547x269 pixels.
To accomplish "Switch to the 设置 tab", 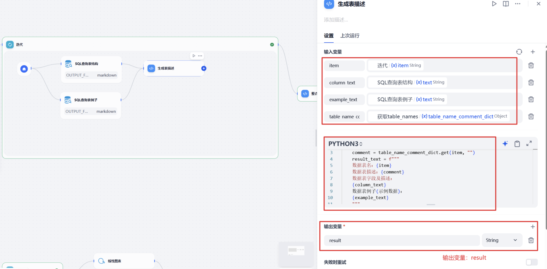I will click(x=329, y=36).
